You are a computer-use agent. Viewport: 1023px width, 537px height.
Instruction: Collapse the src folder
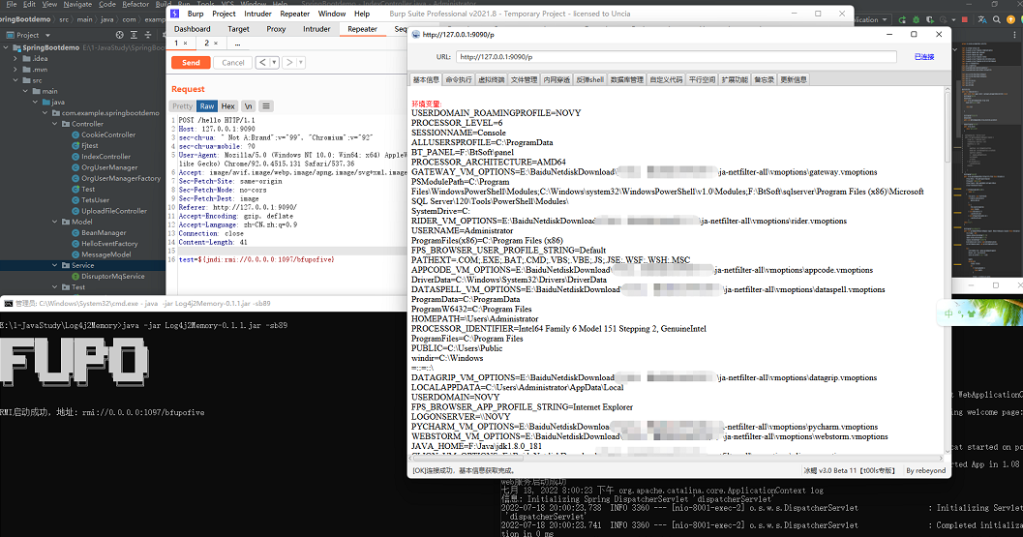[x=15, y=81]
